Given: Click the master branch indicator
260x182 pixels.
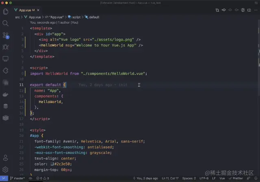Looking at the screenshot, I should tap(17, 178).
